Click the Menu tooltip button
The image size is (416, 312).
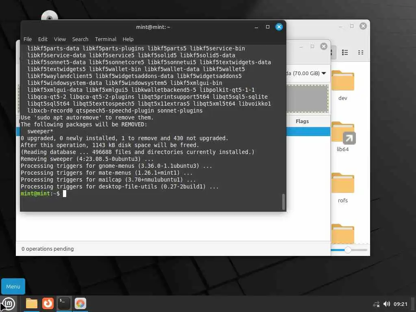pos(13,286)
